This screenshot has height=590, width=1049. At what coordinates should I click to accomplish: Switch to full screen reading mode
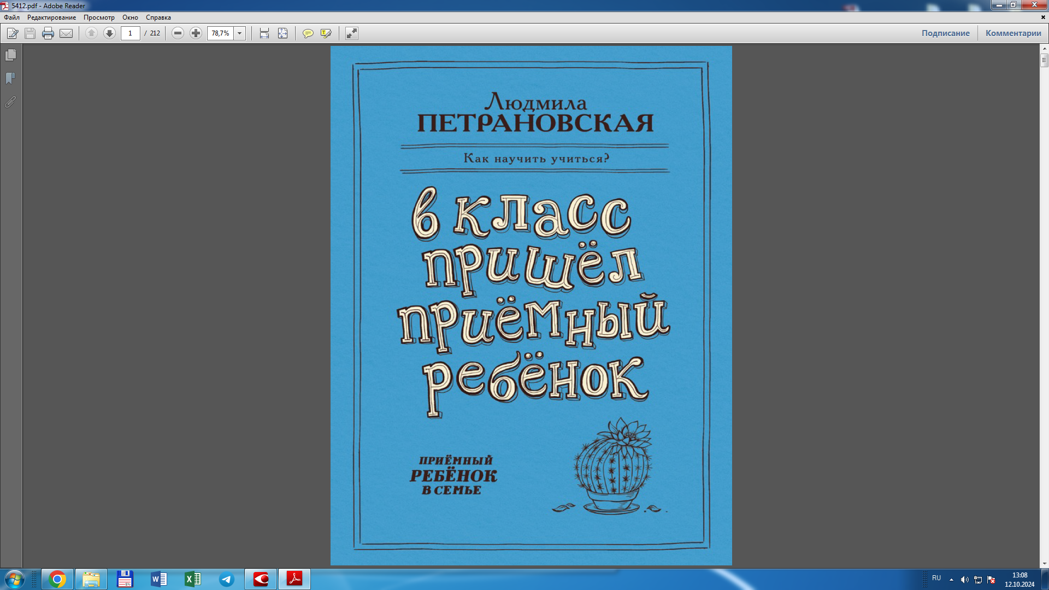click(x=351, y=33)
